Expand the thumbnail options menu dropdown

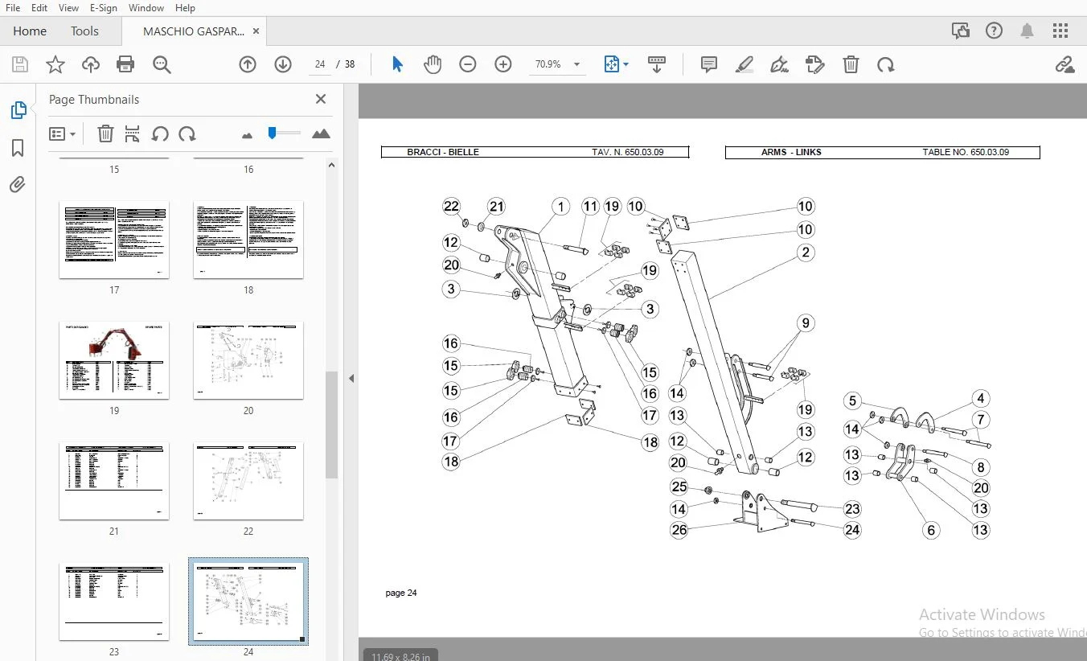(x=63, y=134)
